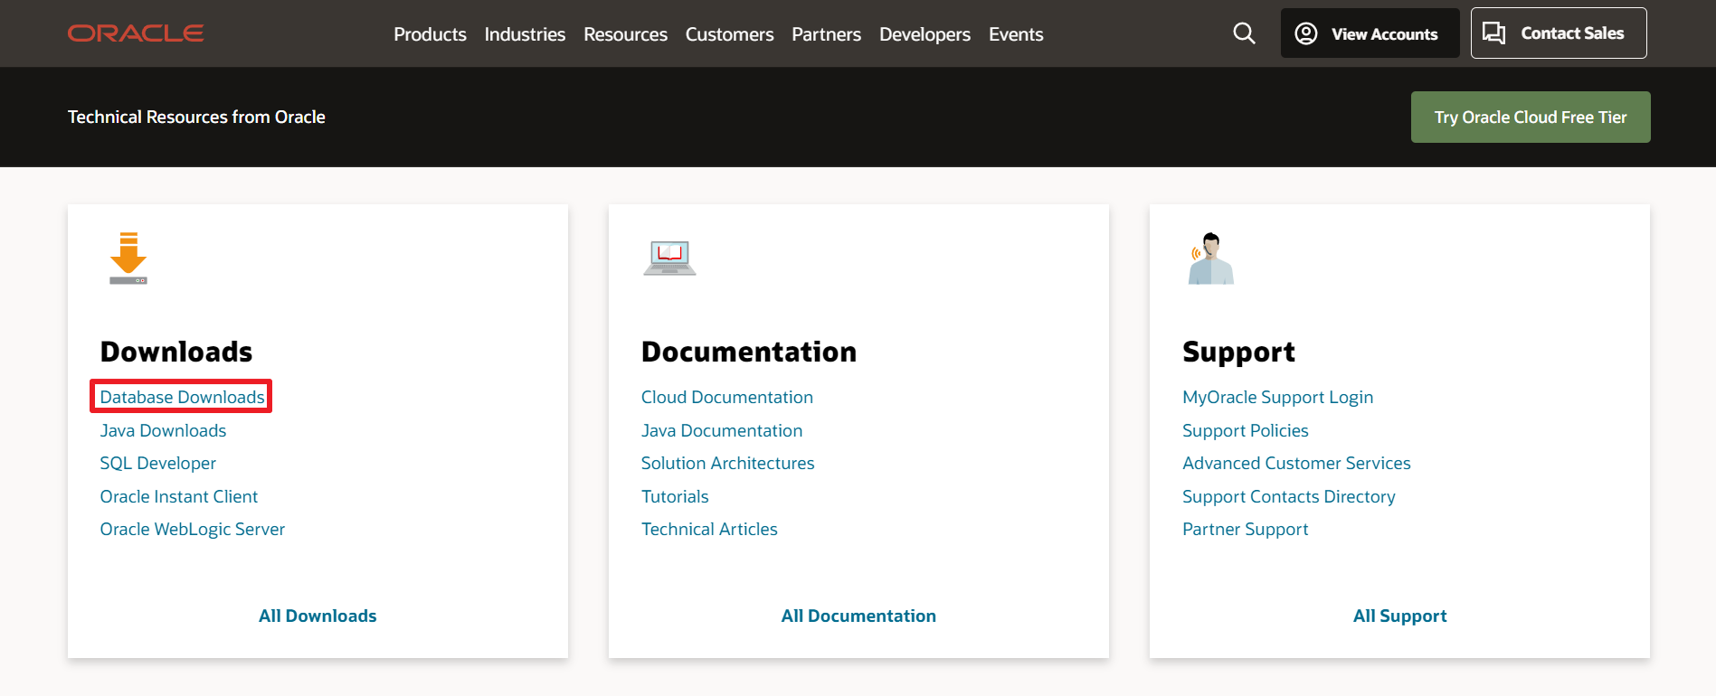
Task: Open Advanced Customer Services link
Action: (1296, 463)
